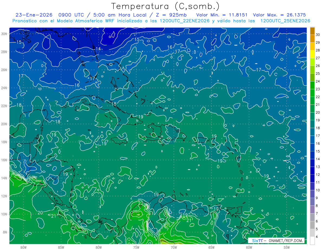Pick the orange colorbar segment above 30
This screenshot has width=325, height=251.
point(312,31)
